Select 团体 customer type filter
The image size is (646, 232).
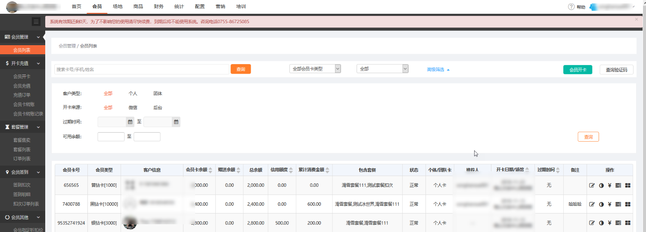[x=158, y=93]
